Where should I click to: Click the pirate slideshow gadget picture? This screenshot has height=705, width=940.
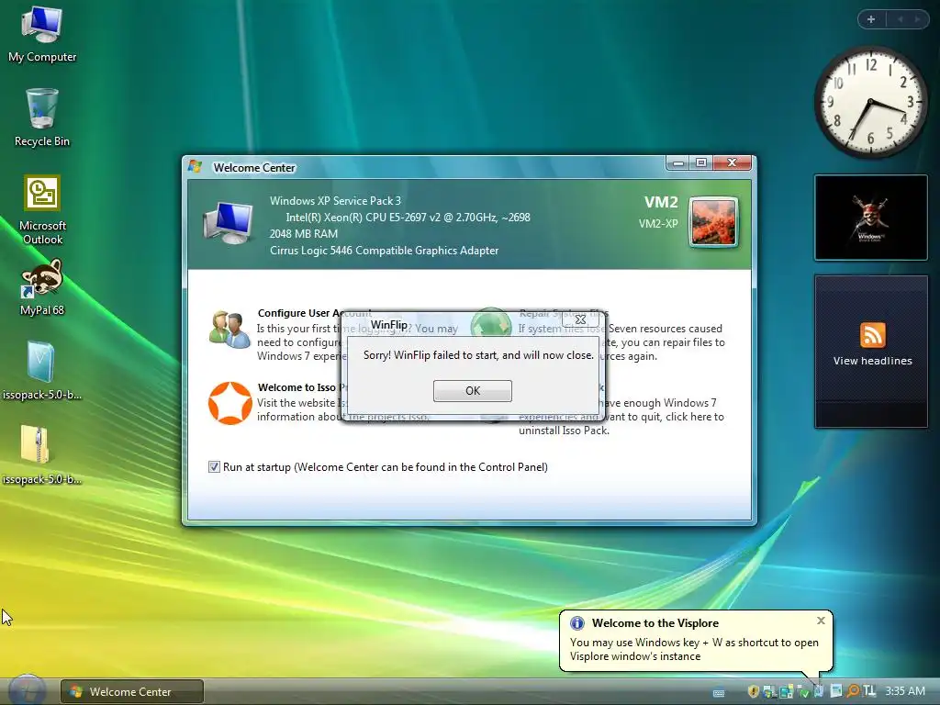870,218
